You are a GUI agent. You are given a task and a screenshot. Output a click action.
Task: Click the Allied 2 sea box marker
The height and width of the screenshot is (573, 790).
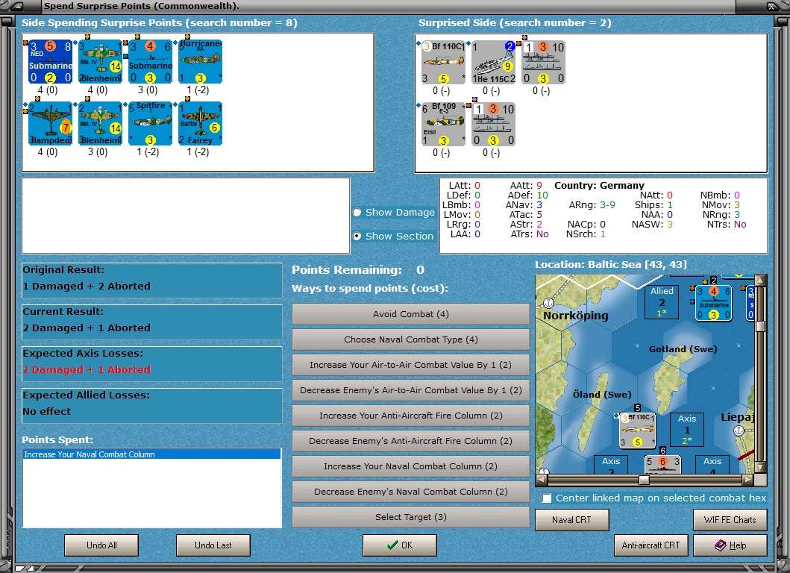tap(662, 301)
